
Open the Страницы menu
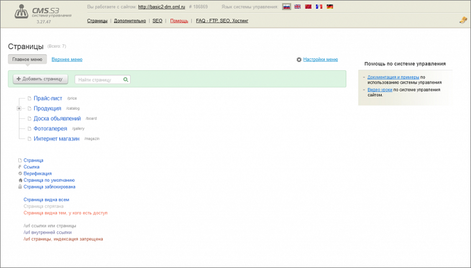point(98,20)
